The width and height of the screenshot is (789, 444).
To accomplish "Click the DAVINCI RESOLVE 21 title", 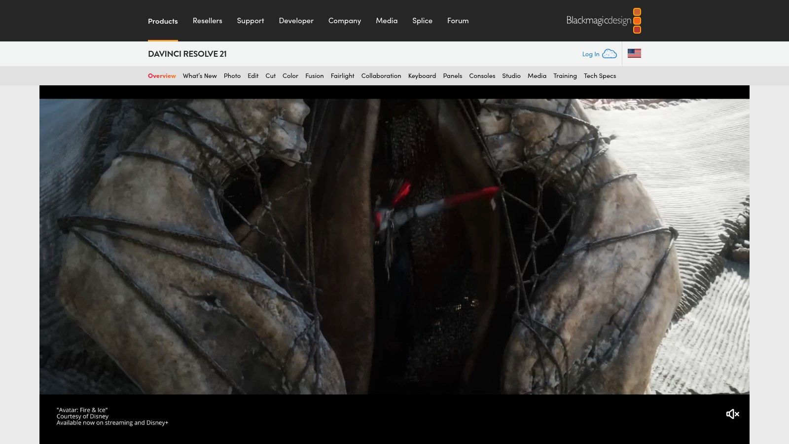I will click(187, 54).
